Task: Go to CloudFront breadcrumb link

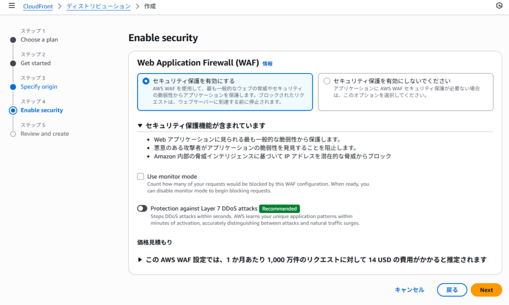Action: (38, 6)
